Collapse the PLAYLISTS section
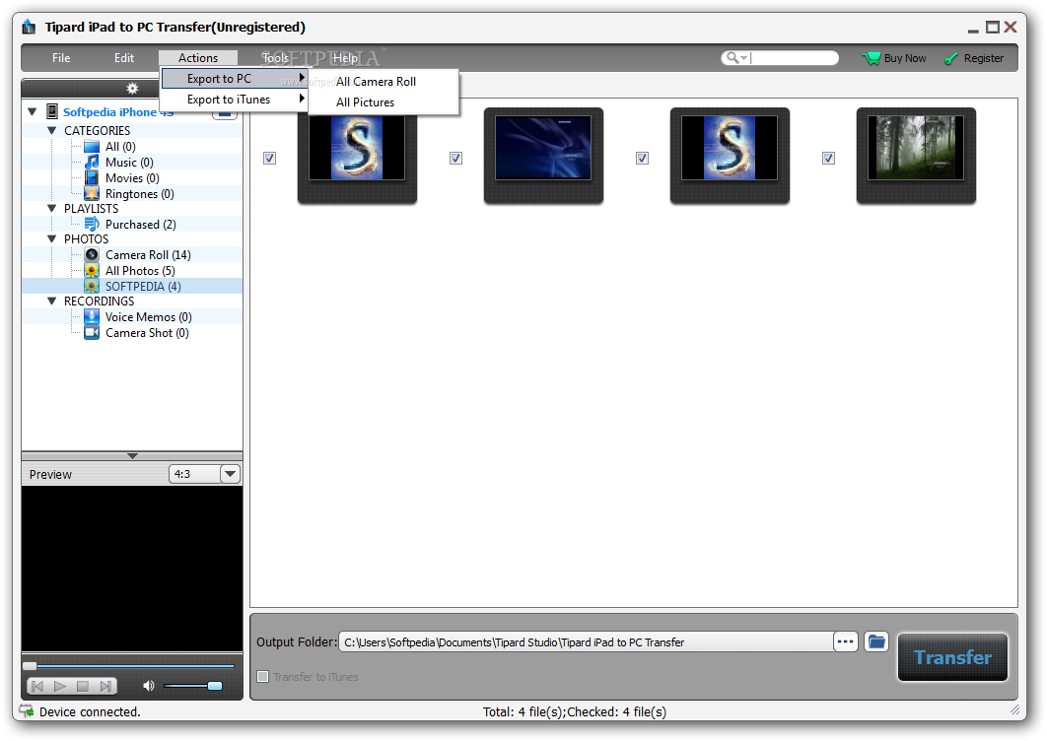This screenshot has height=741, width=1047. point(52,208)
